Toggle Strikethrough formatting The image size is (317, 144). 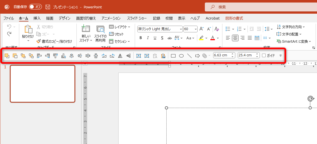(x=170, y=38)
